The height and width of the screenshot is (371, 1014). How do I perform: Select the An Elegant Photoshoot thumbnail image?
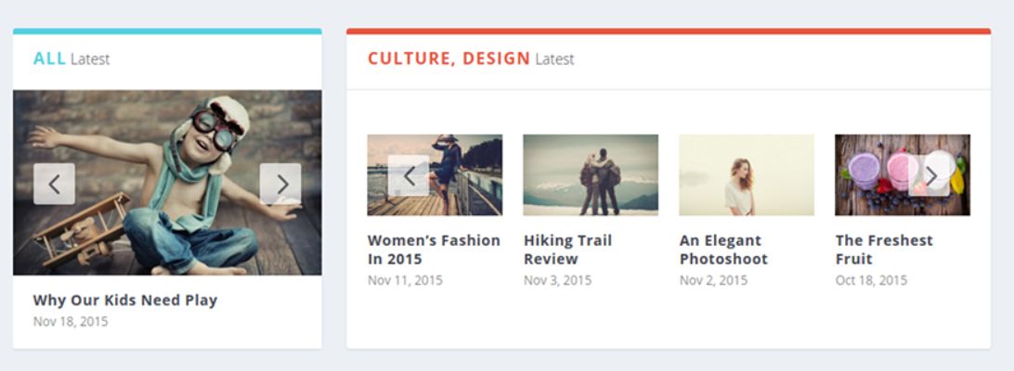click(747, 175)
